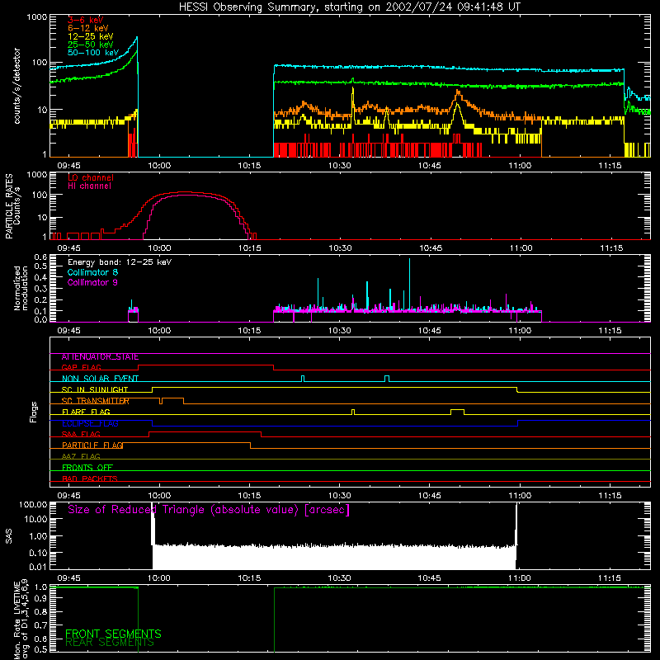Click the FRONT SEGMENTS legend label

point(113,634)
